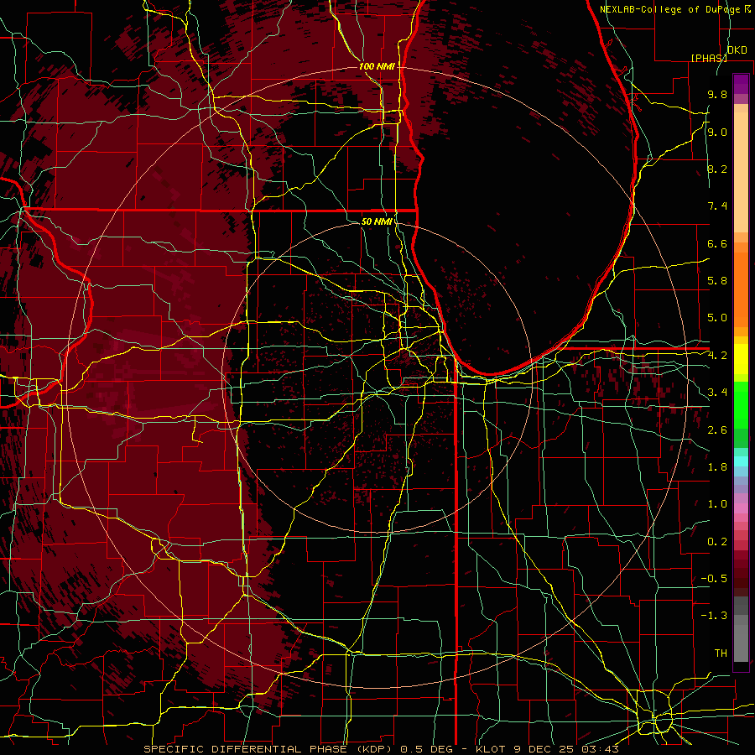Click the 2.6 scale value

pyautogui.click(x=717, y=430)
